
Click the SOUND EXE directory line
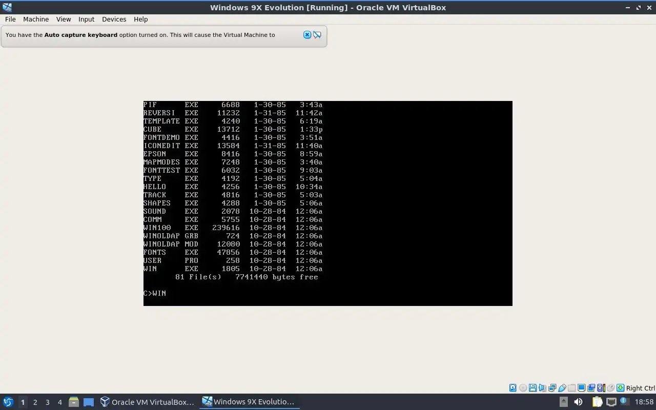[x=233, y=211]
